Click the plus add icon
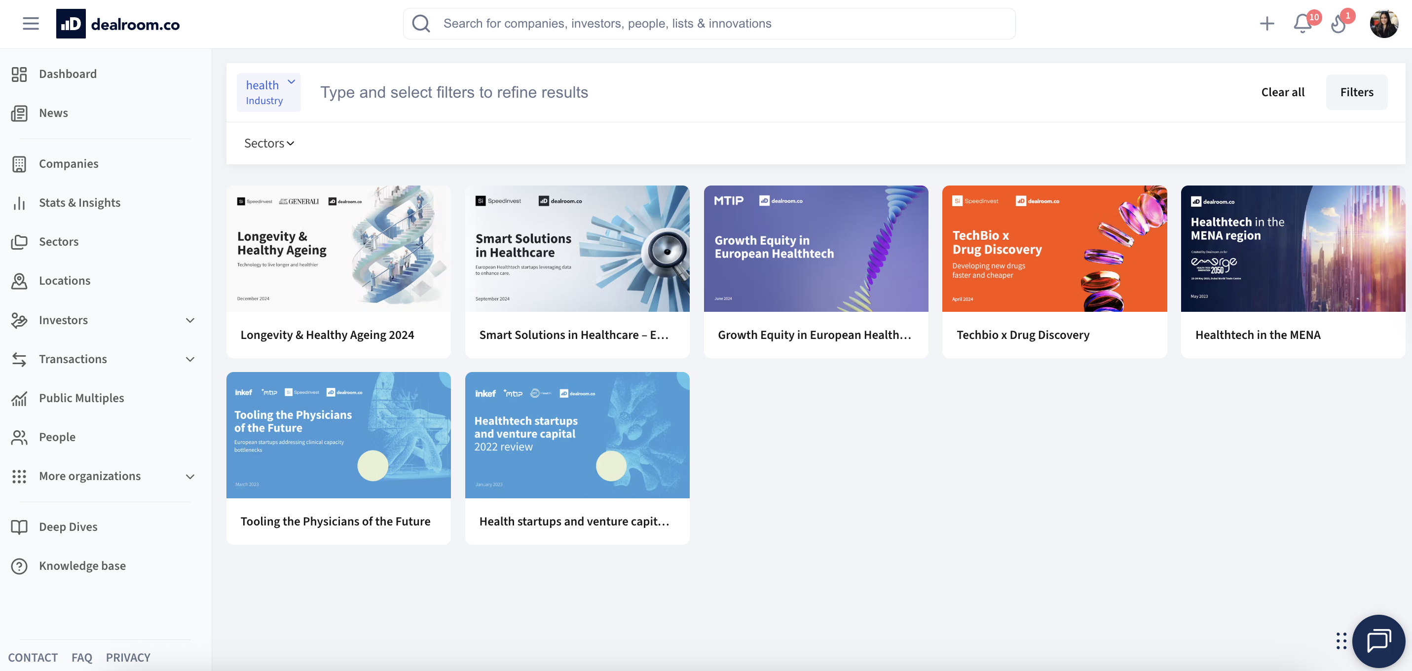This screenshot has width=1412, height=671. click(1267, 24)
